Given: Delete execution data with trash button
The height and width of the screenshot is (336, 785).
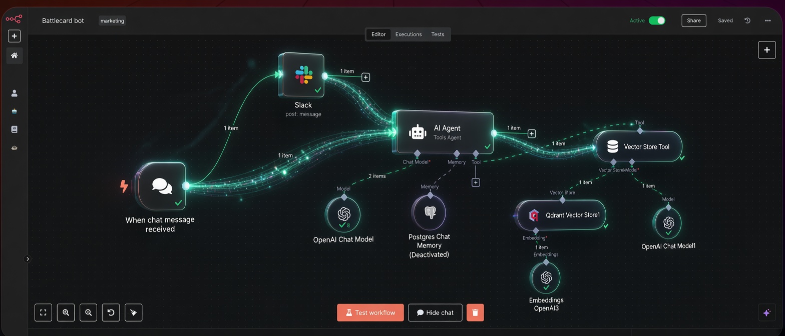Looking at the screenshot, I should [475, 312].
